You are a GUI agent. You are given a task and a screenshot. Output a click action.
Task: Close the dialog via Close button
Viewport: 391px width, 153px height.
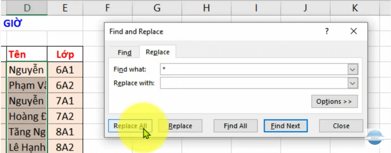click(x=341, y=126)
